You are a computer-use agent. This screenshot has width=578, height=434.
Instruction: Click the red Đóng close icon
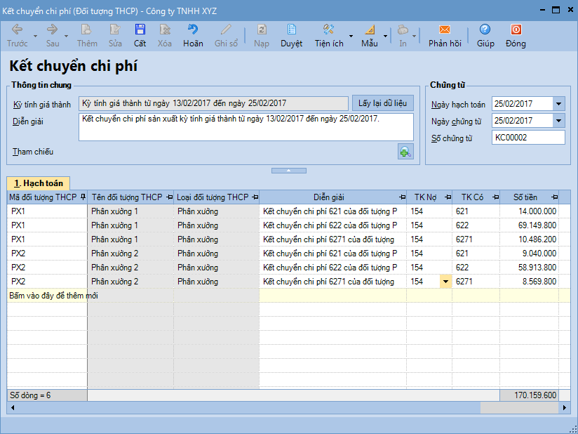pos(516,30)
